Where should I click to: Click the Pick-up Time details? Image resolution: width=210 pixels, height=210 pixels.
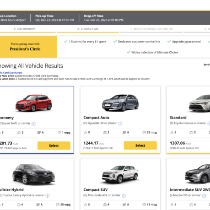point(54,18)
